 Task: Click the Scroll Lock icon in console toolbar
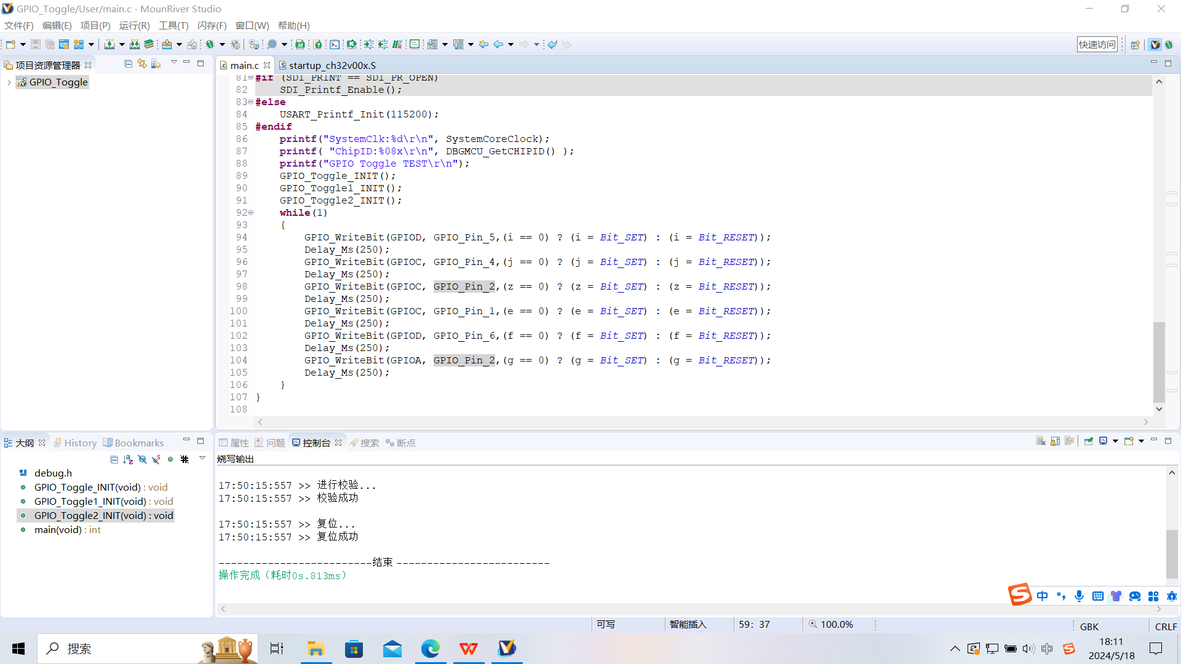[1056, 441]
